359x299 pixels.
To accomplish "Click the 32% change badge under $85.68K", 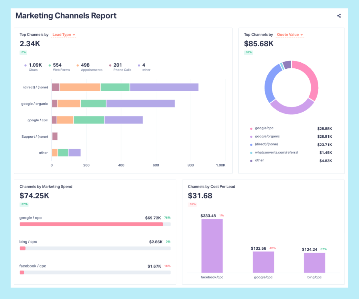I will (x=249, y=52).
